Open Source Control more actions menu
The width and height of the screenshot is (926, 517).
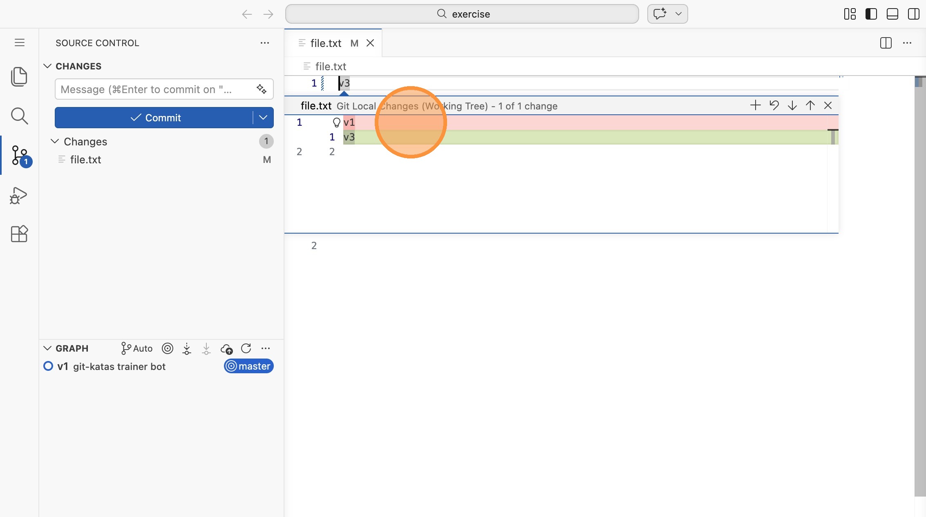coord(265,43)
